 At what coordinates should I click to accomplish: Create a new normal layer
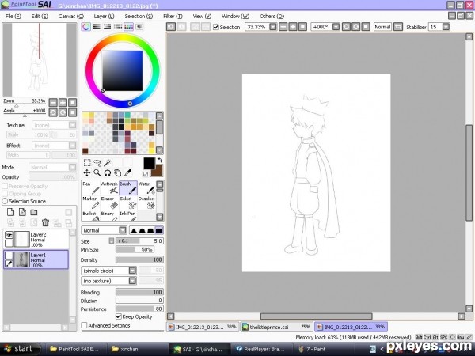(x=10, y=212)
